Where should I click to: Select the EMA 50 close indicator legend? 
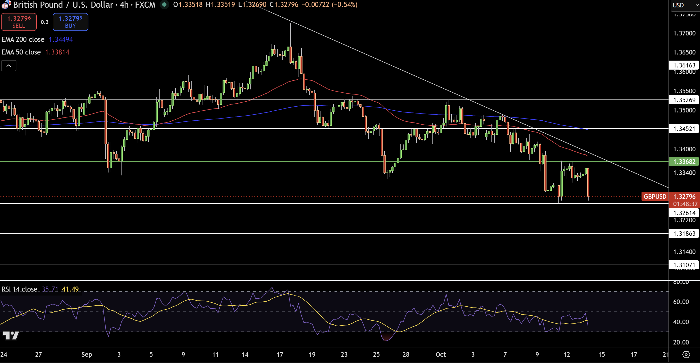click(x=21, y=52)
